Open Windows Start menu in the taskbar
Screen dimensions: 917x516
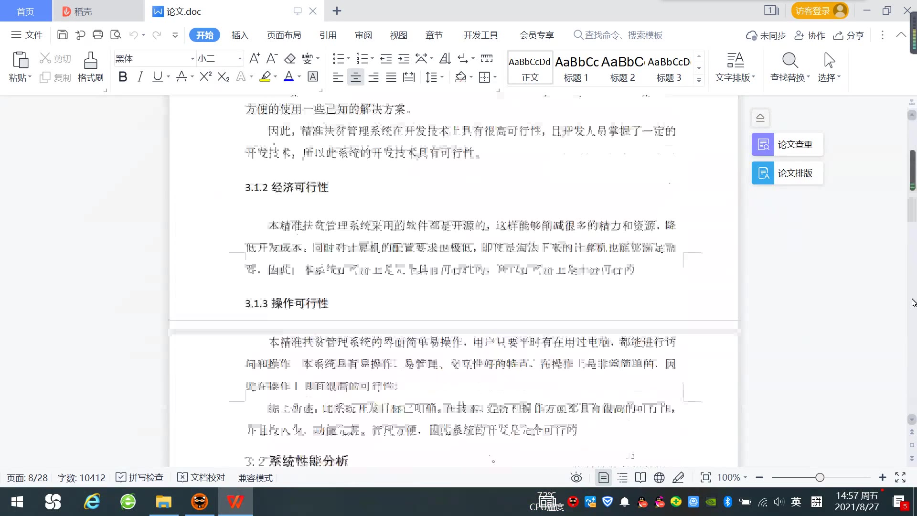[17, 502]
